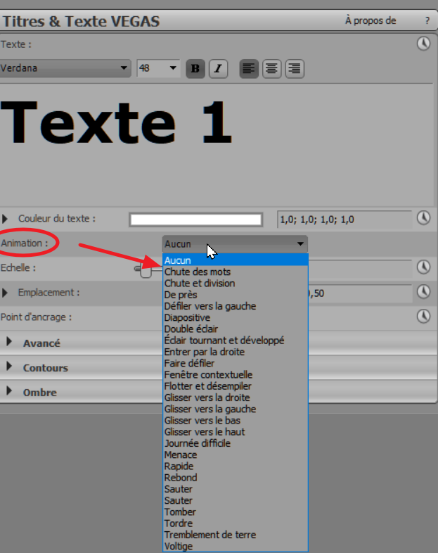Toggle keyframe clock for Couleur du texte
Viewport: 438px width, 553px height.
pyautogui.click(x=423, y=217)
